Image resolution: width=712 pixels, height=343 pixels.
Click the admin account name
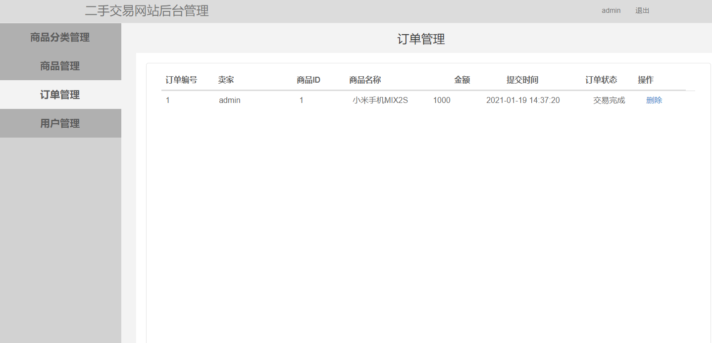(x=610, y=10)
